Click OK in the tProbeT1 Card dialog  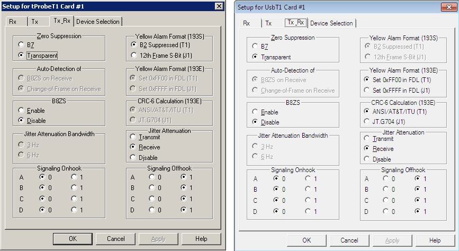click(73, 239)
